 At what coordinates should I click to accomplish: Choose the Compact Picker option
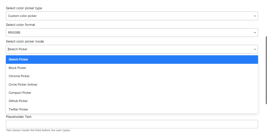coord(20,93)
